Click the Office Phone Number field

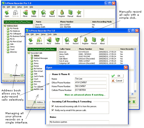[91, 83]
